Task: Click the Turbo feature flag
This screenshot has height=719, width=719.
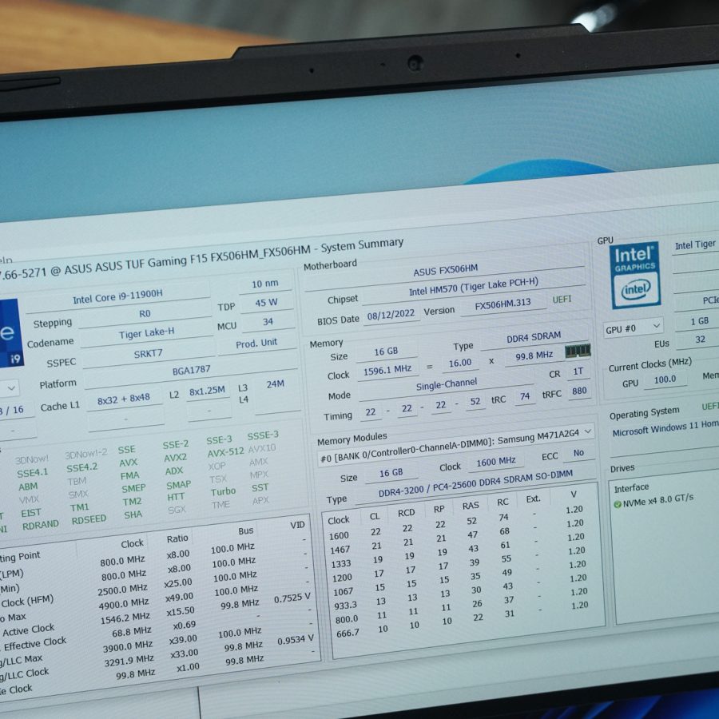Action: (223, 491)
